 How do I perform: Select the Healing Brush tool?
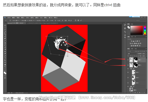(5, 38)
